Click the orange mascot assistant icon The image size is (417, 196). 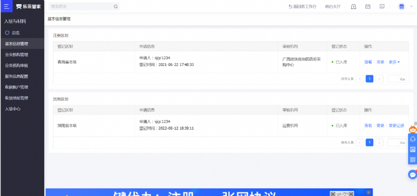point(412,129)
